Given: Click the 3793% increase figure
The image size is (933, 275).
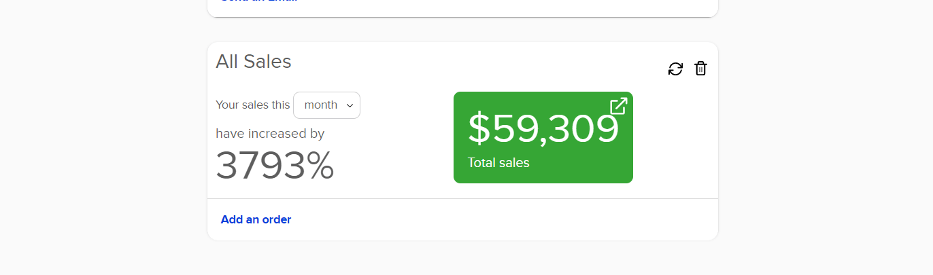Looking at the screenshot, I should (275, 166).
